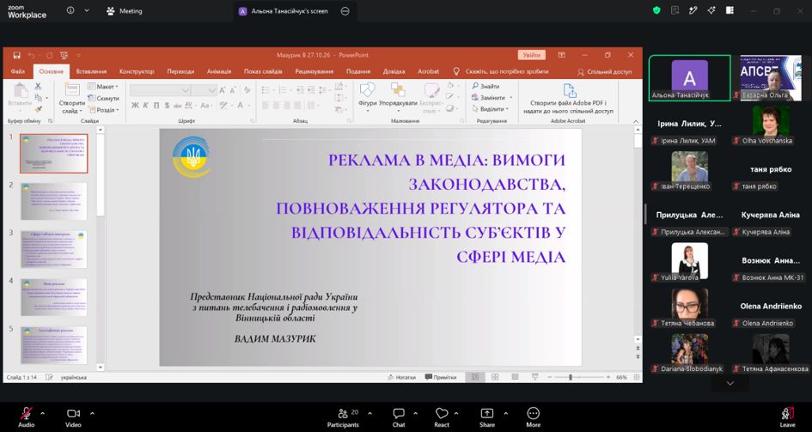Open the Фігури shapes gallery
This screenshot has height=432, width=812.
click(367, 97)
